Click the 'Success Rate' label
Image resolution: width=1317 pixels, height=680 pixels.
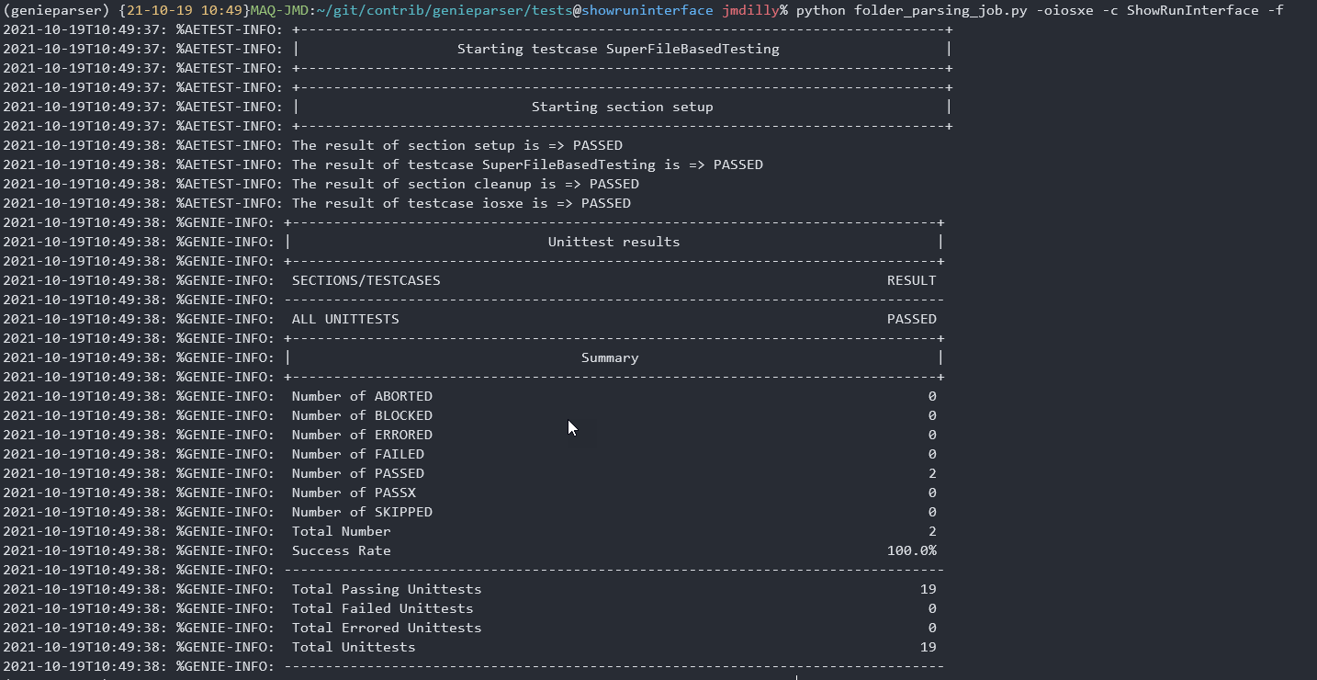click(x=342, y=550)
